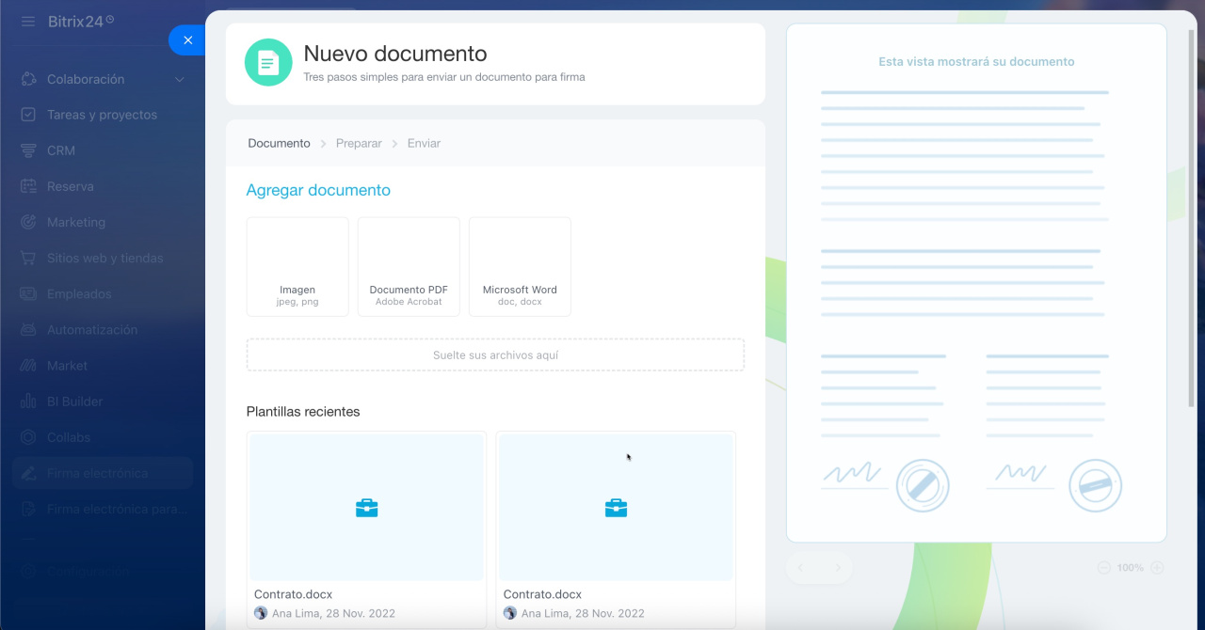Select the Documento step in breadcrumb
The image size is (1205, 630).
tap(279, 144)
